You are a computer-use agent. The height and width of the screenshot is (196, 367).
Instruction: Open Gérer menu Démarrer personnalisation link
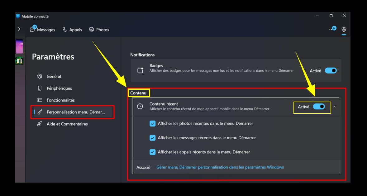tap(220, 167)
